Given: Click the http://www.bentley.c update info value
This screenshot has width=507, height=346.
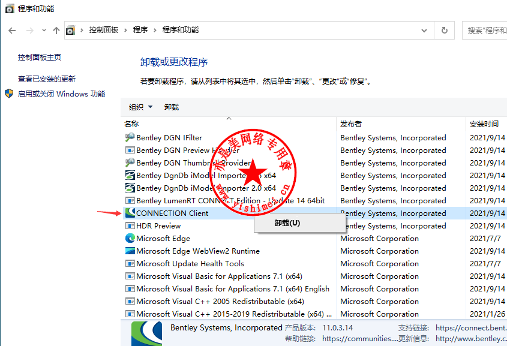Looking at the screenshot, I should [471, 339].
